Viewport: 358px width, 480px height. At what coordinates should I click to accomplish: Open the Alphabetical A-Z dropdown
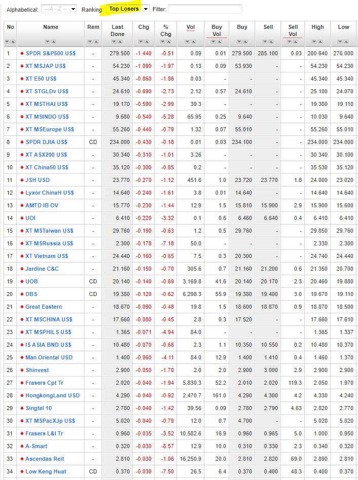59,9
